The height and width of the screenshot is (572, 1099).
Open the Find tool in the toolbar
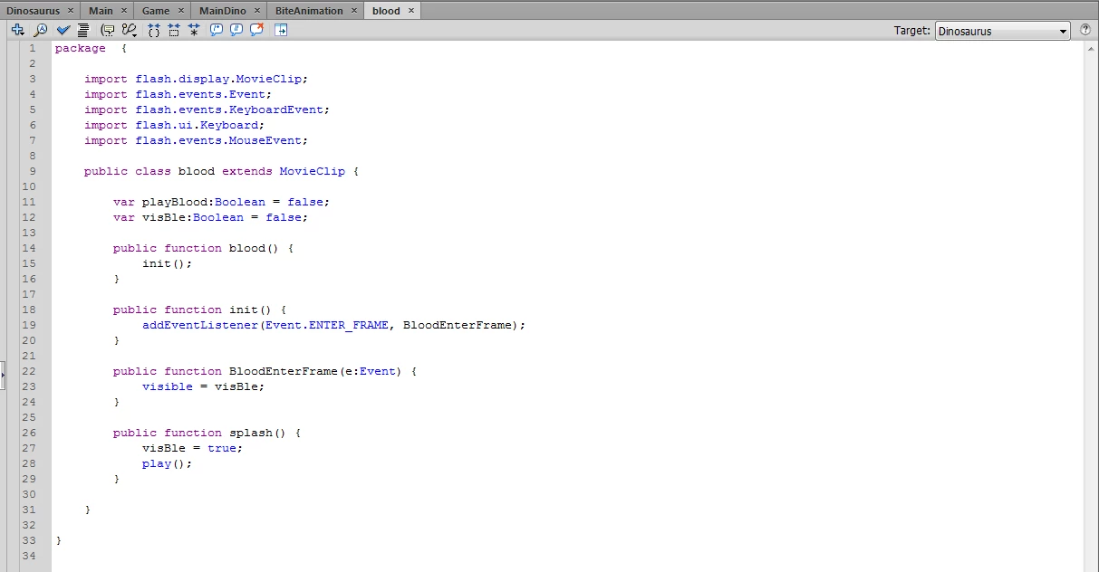pos(41,30)
